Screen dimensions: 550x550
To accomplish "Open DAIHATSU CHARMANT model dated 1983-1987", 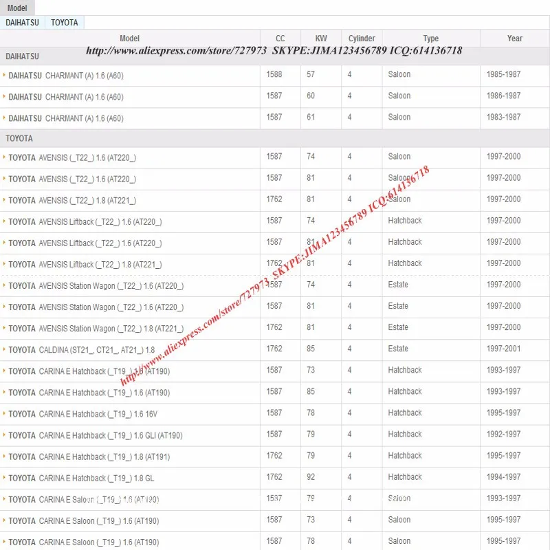I will 66,118.
